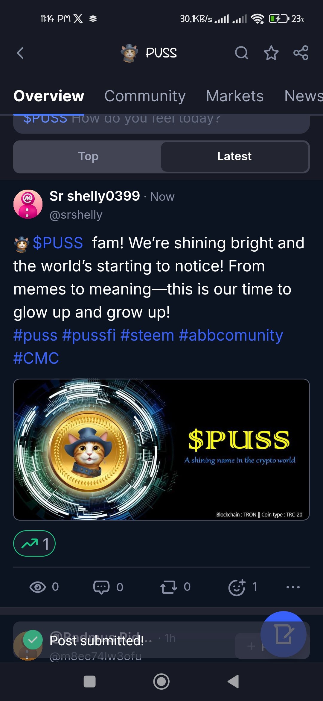Image resolution: width=323 pixels, height=701 pixels.
Task: Toggle the bullish reaction pill
Action: pos(34,543)
